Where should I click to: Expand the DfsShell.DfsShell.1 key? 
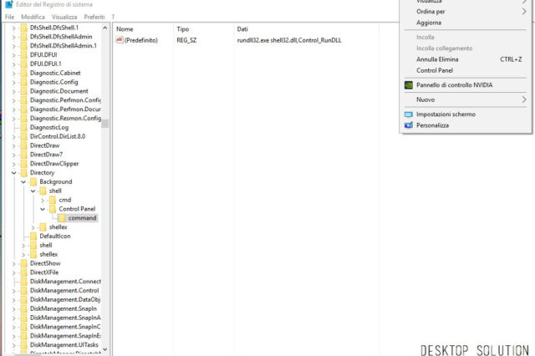14,28
